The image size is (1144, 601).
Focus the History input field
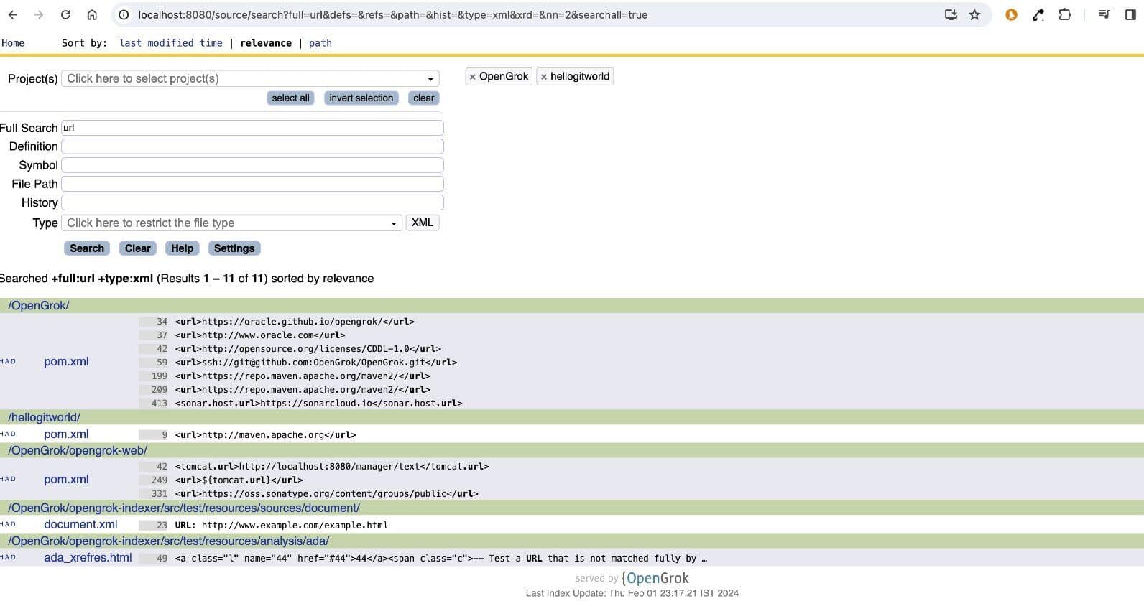[x=252, y=202]
